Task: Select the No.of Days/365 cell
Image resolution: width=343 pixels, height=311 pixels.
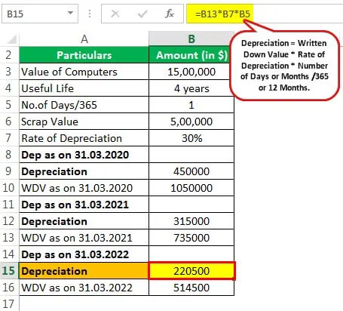Action: pos(84,105)
